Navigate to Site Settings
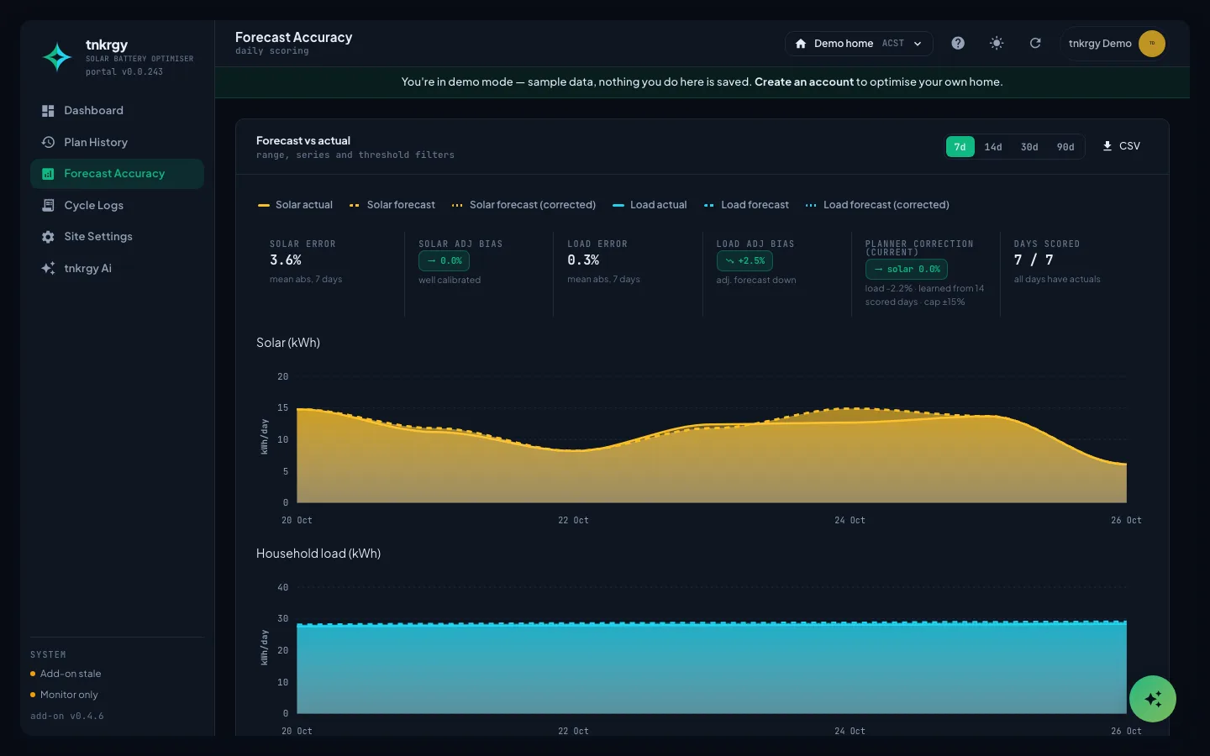Screen dimensions: 1210x756 [117, 237]
